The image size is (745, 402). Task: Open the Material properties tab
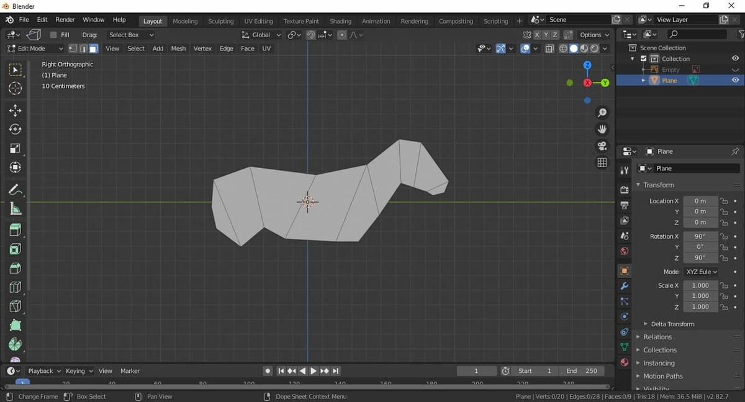click(624, 362)
